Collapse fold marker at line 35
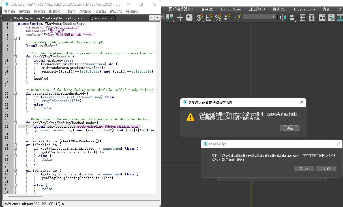The height and width of the screenshot is (207, 343). 15,149
